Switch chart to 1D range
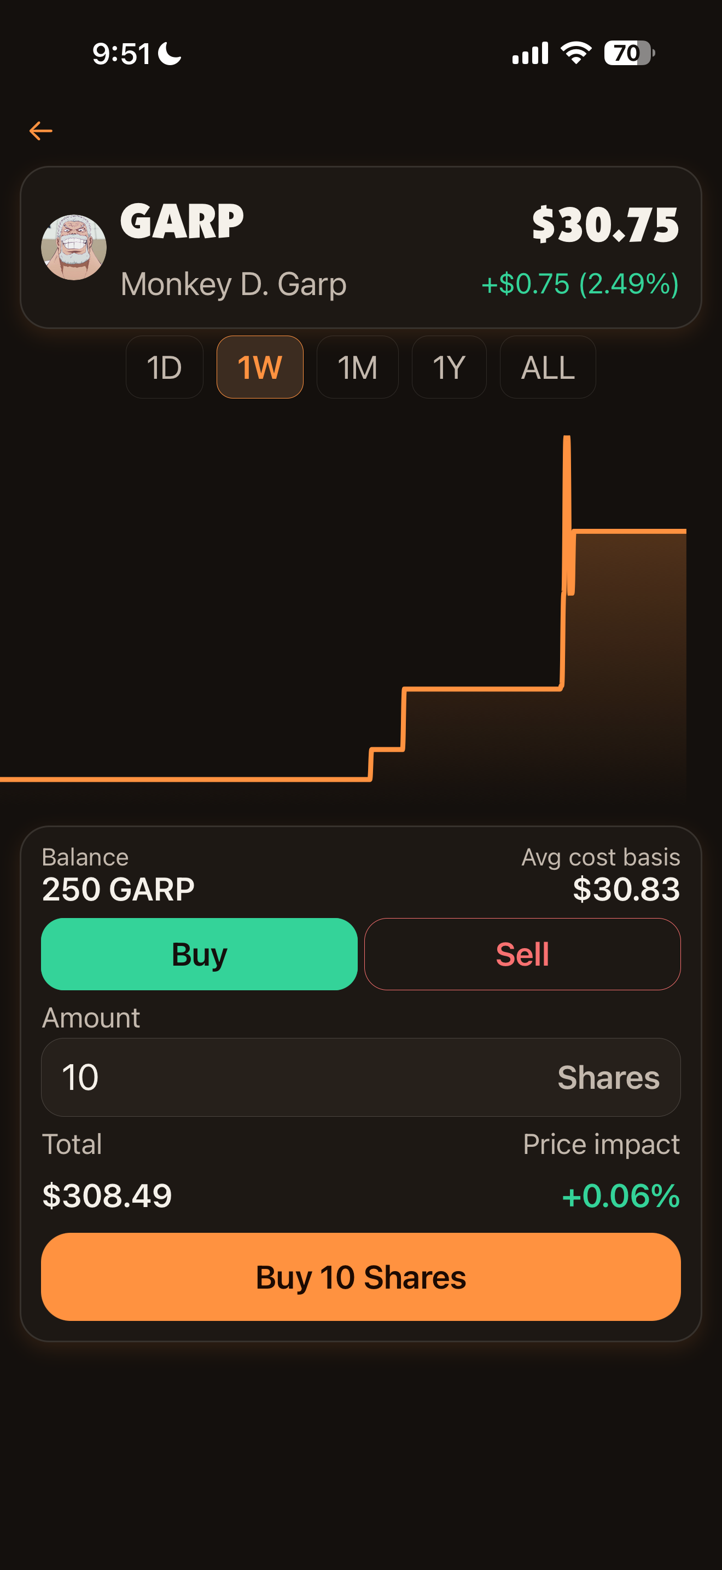This screenshot has height=1570, width=722. (x=165, y=367)
